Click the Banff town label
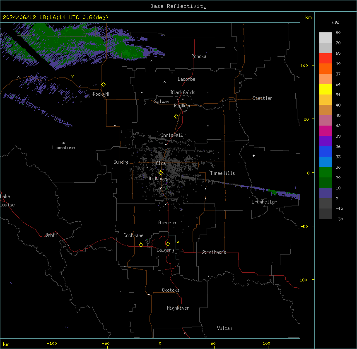The width and height of the screenshot is (357, 349). click(51, 235)
